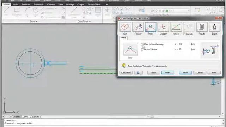226x127 pixels.
Task: Open the Follower step icon
Action: [138, 27]
